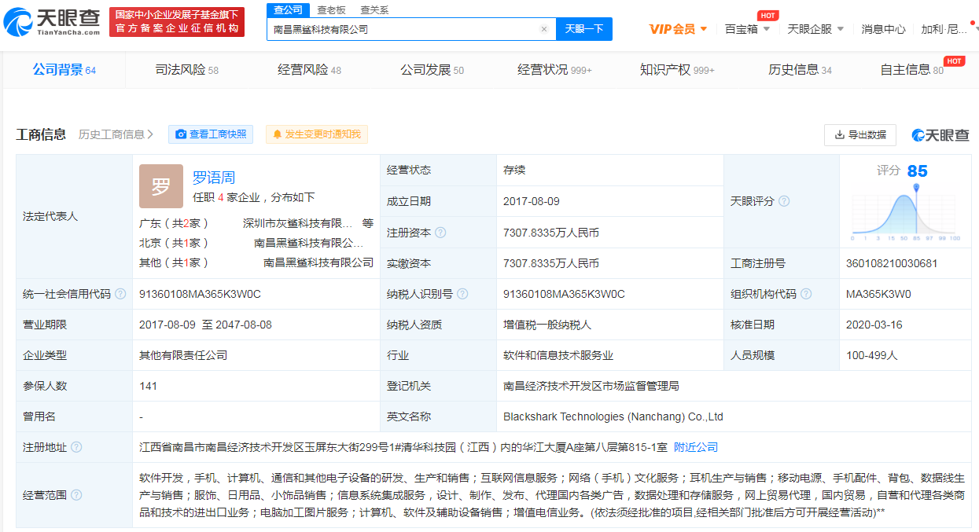
Task: Open the 知识产权 tab
Action: [677, 70]
